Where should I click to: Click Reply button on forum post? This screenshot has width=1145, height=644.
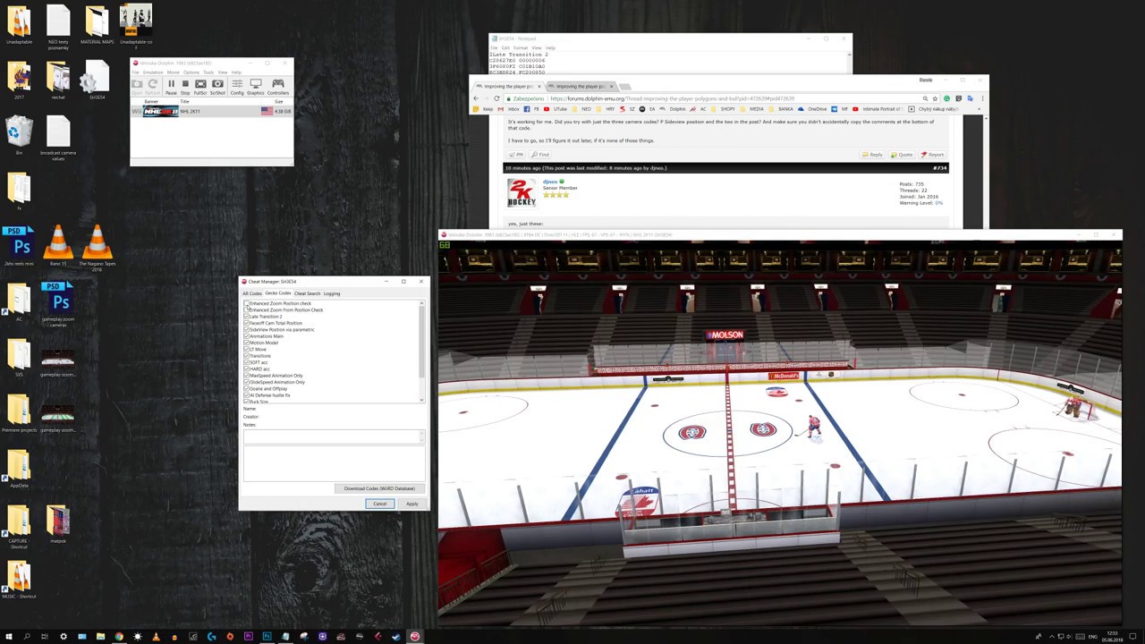coord(872,155)
